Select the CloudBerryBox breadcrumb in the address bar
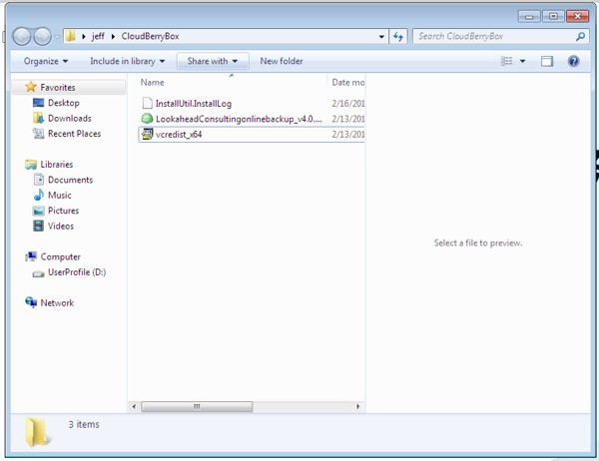Screen dimensions: 599x461 pos(150,36)
